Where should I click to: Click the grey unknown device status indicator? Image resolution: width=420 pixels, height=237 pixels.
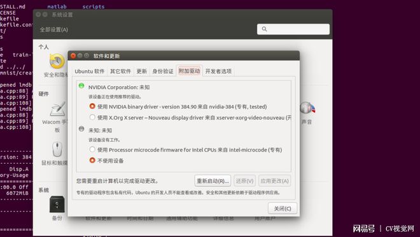pos(81,129)
